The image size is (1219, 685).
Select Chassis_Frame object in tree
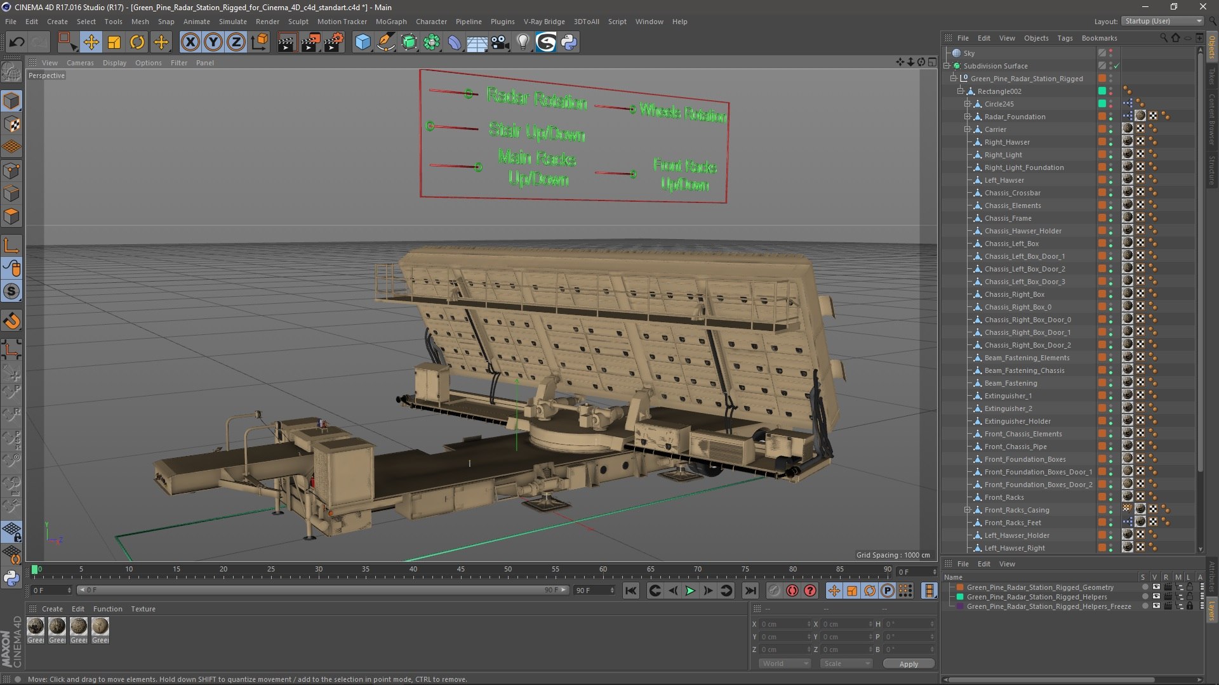click(x=1008, y=218)
